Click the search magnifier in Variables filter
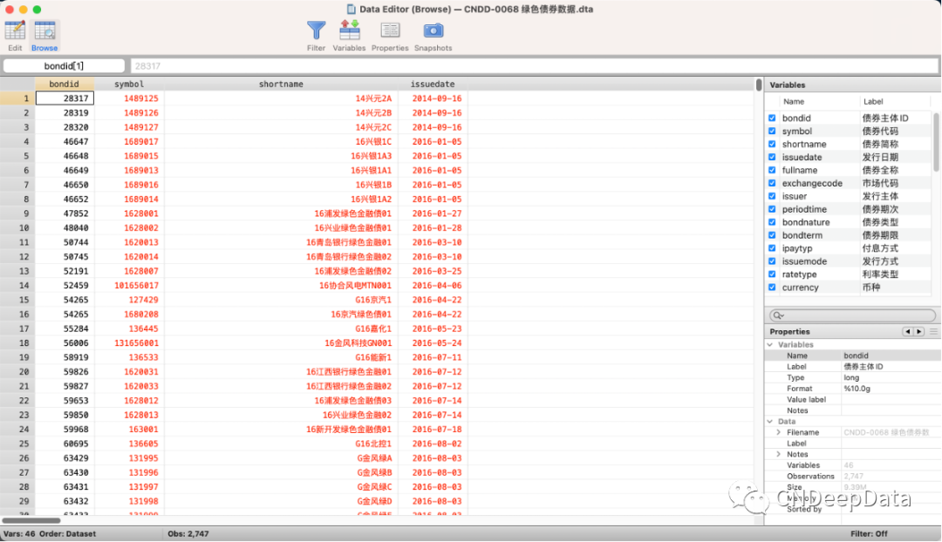This screenshot has width=942, height=542. click(778, 315)
